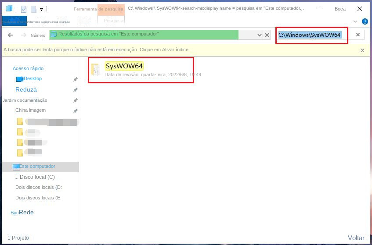Click the properties checkmark icon in title bar

[24, 9]
